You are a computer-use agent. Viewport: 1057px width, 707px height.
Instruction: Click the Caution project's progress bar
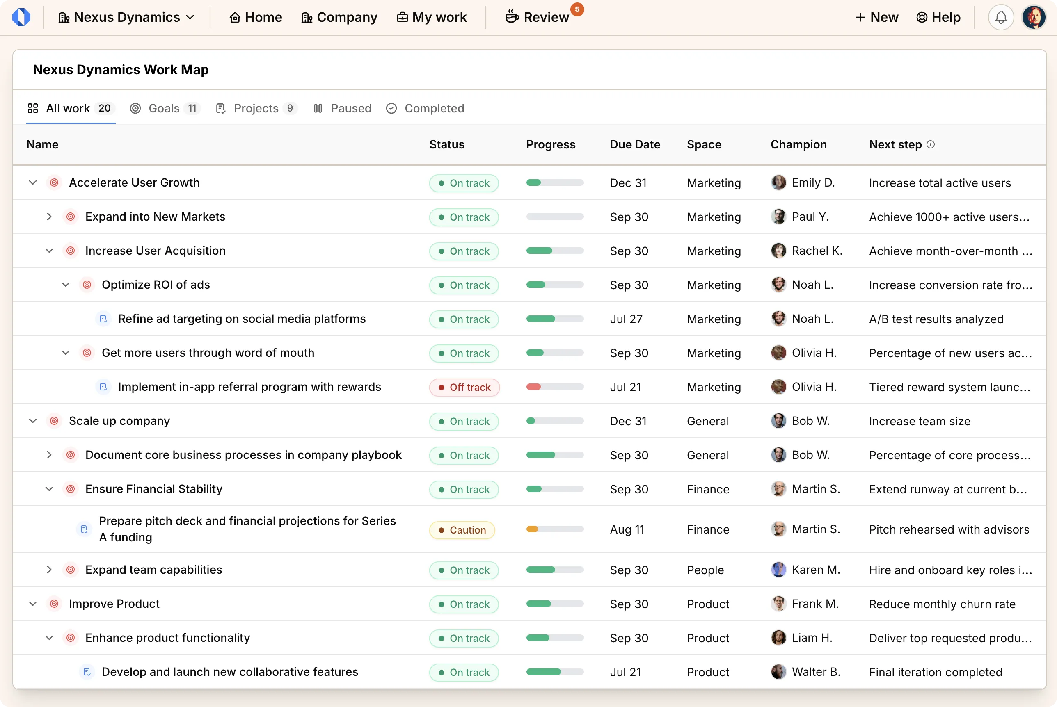pyautogui.click(x=554, y=529)
